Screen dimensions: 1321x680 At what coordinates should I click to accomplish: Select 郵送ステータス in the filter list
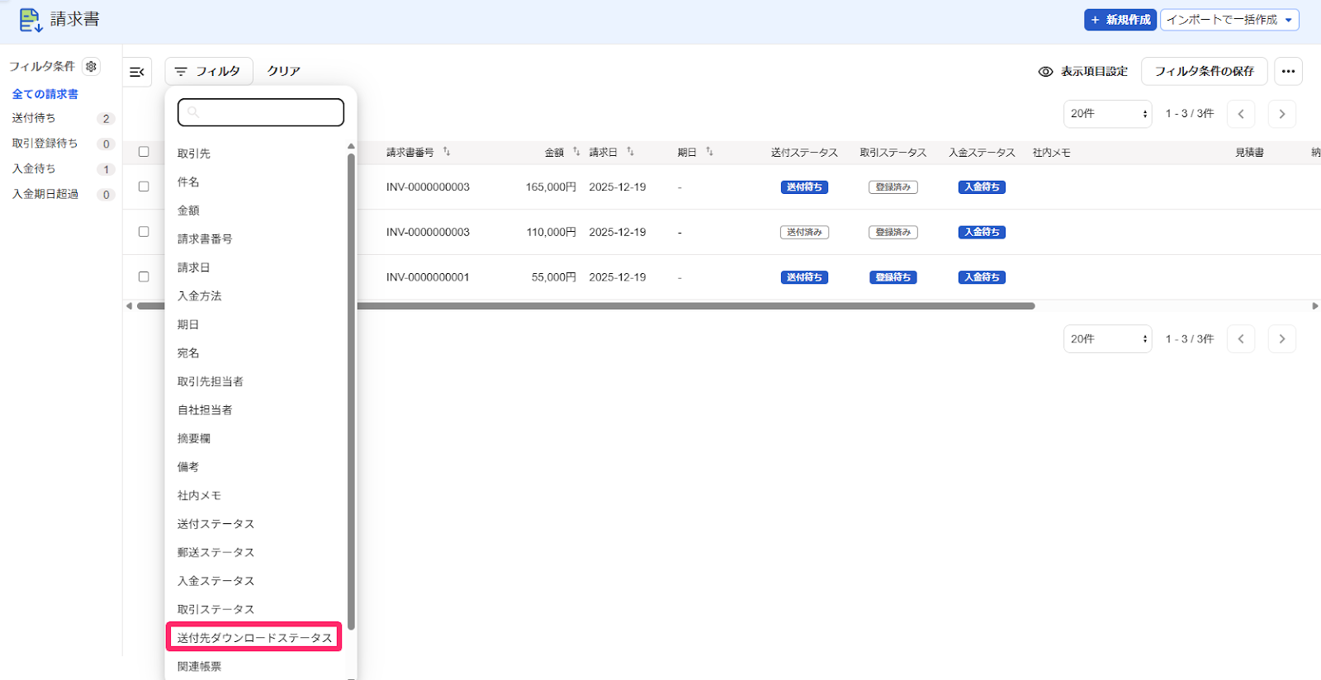215,553
